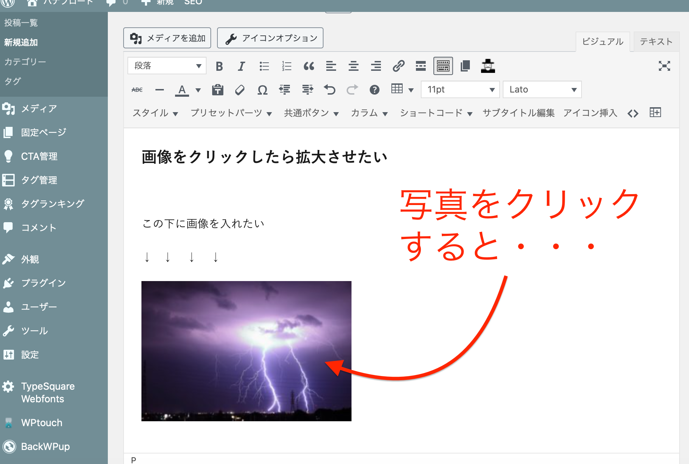Undo the last edit
The image size is (689, 464).
pos(329,90)
